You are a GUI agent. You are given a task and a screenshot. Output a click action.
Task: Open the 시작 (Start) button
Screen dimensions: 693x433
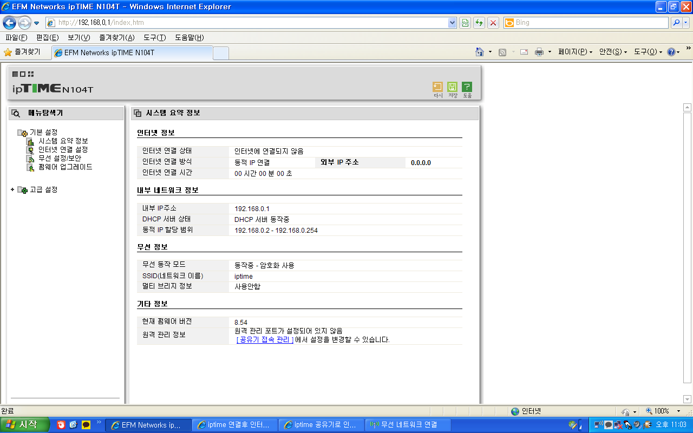click(x=25, y=425)
